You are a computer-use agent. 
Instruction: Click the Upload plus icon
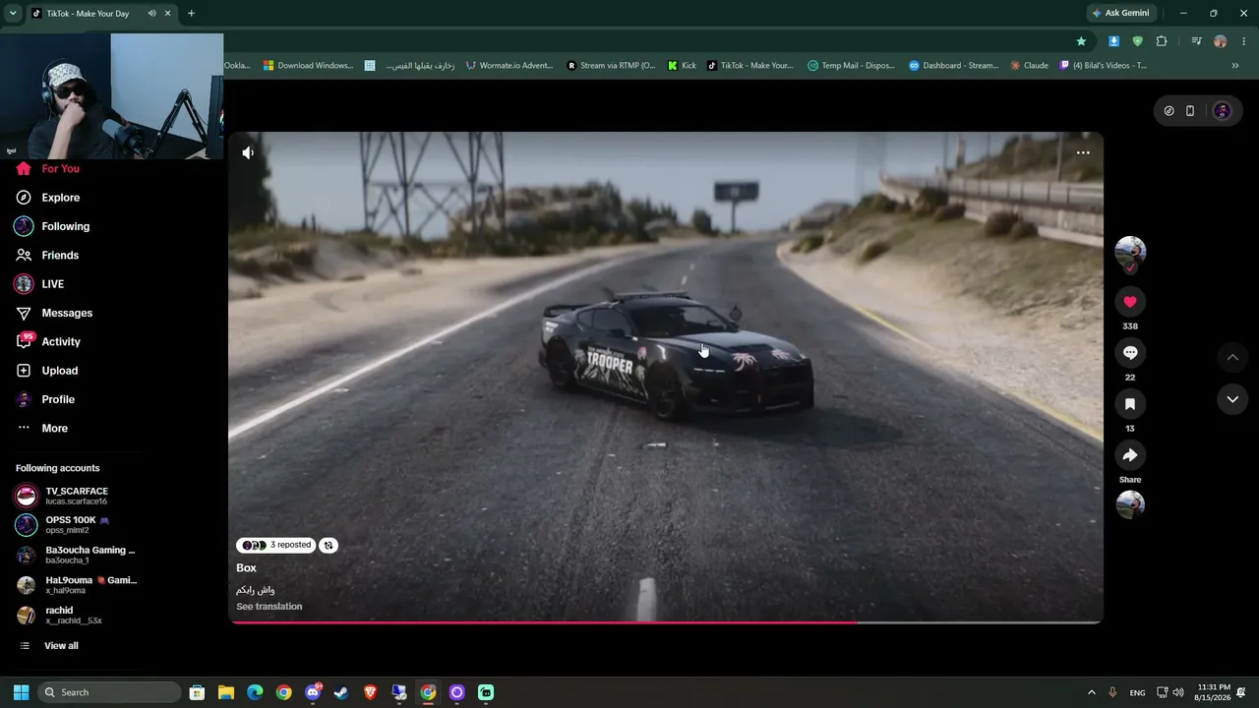pyautogui.click(x=24, y=371)
